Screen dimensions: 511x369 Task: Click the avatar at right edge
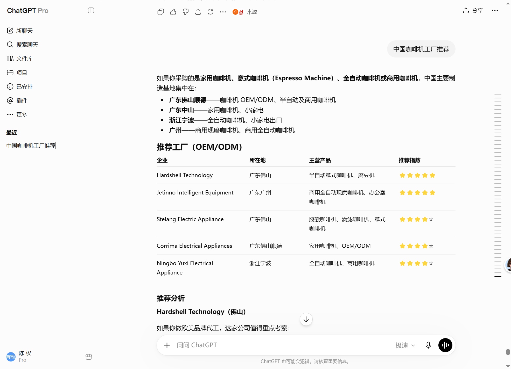508,265
